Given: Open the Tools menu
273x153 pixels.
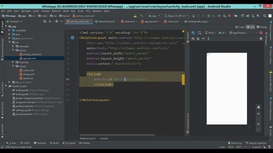Looking at the screenshot, I should tap(81, 11).
